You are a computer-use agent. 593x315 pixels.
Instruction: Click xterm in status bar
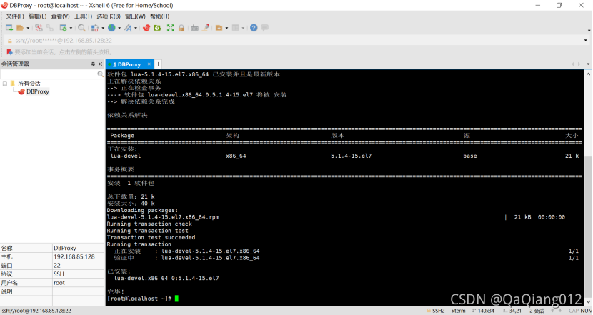click(459, 311)
